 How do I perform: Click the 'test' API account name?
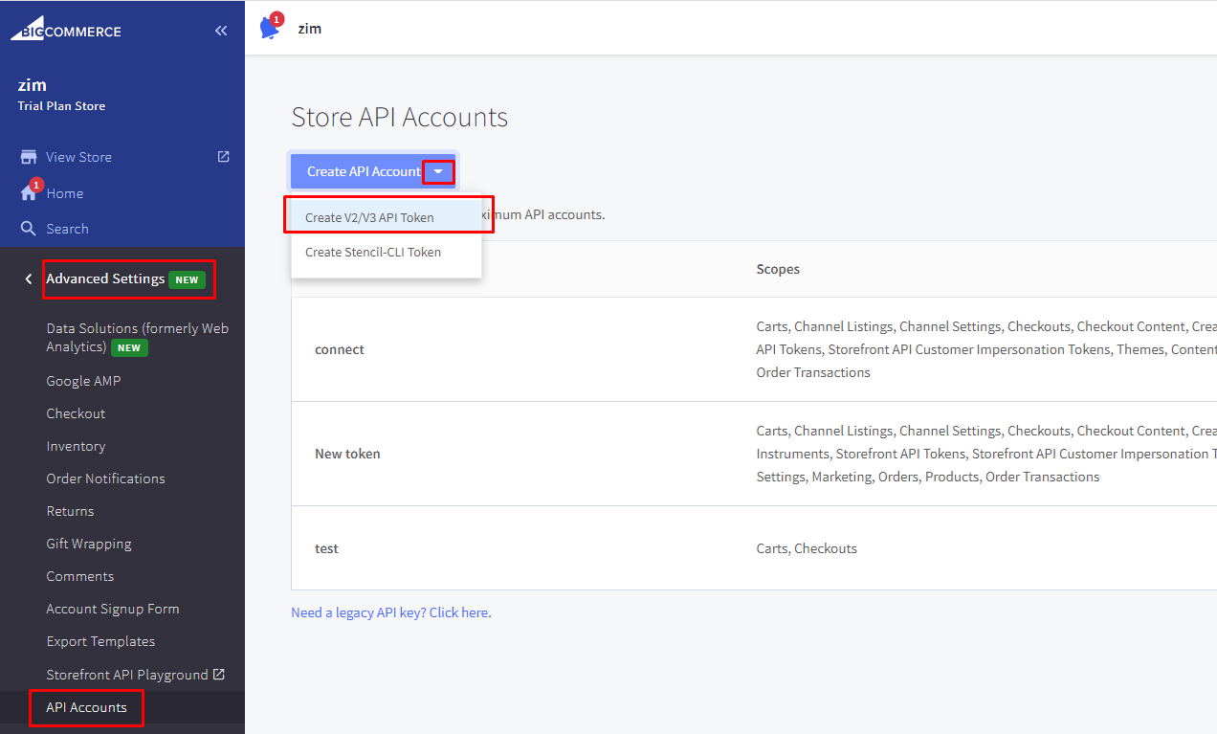click(326, 548)
